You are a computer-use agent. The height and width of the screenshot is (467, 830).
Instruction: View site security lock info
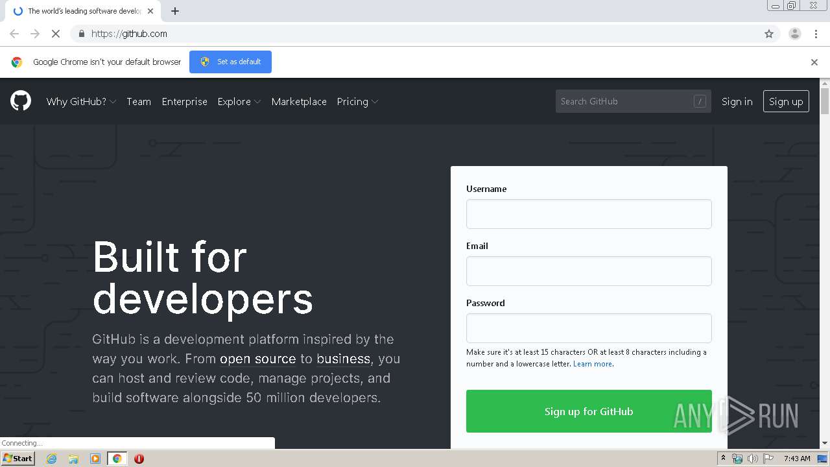[x=81, y=34]
